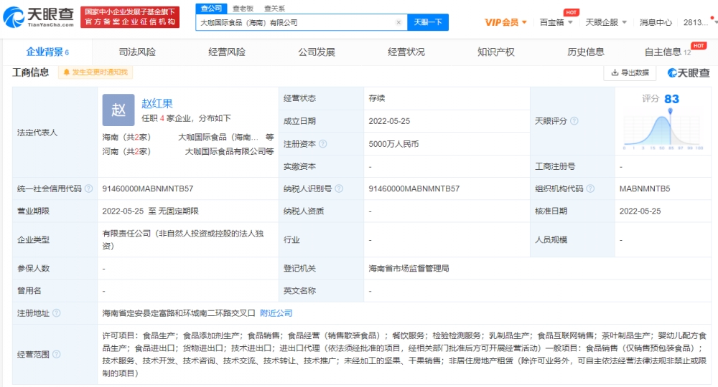Click the 5000万人民币 registered capital value

click(x=393, y=144)
